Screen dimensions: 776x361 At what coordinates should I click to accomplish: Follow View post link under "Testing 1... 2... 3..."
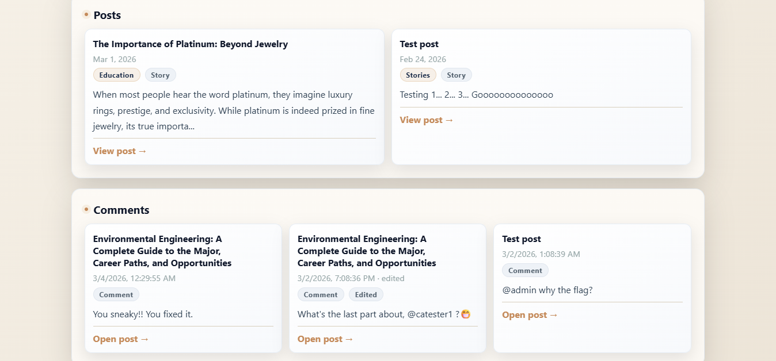pos(427,120)
